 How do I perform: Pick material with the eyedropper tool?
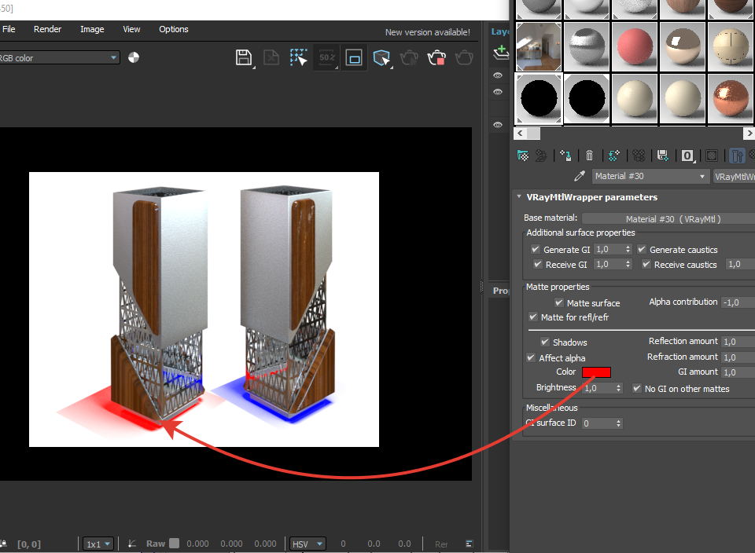click(580, 177)
